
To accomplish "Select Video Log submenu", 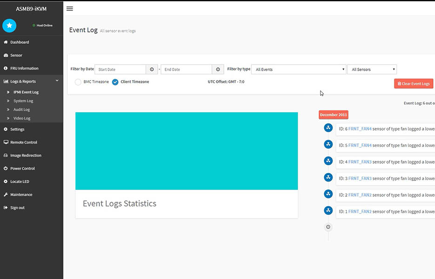I will pyautogui.click(x=22, y=118).
